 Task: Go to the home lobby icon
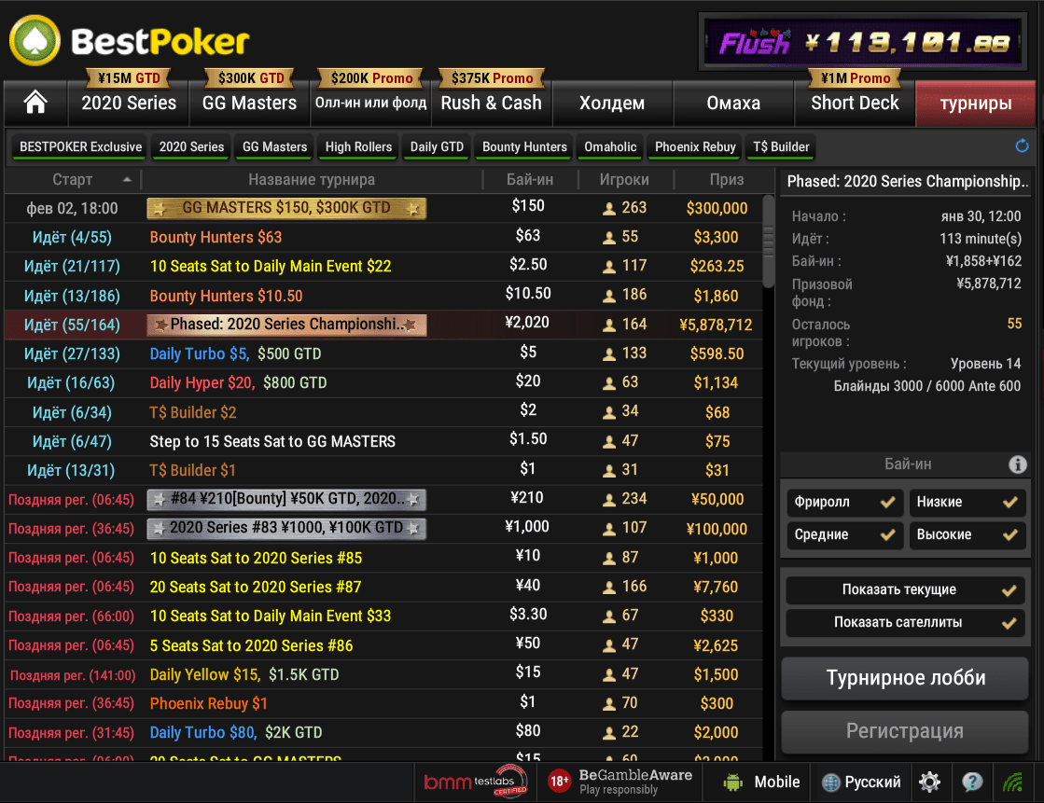coord(35,103)
